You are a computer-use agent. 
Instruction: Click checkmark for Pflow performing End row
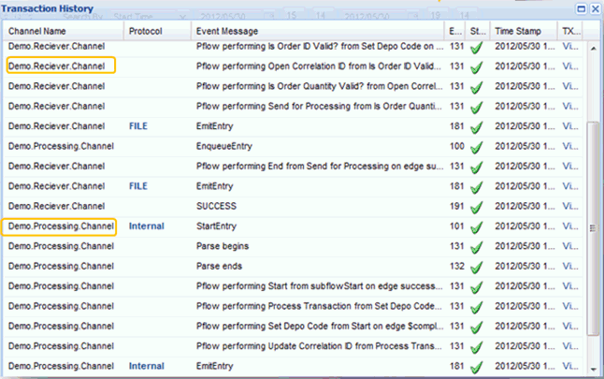click(x=477, y=168)
